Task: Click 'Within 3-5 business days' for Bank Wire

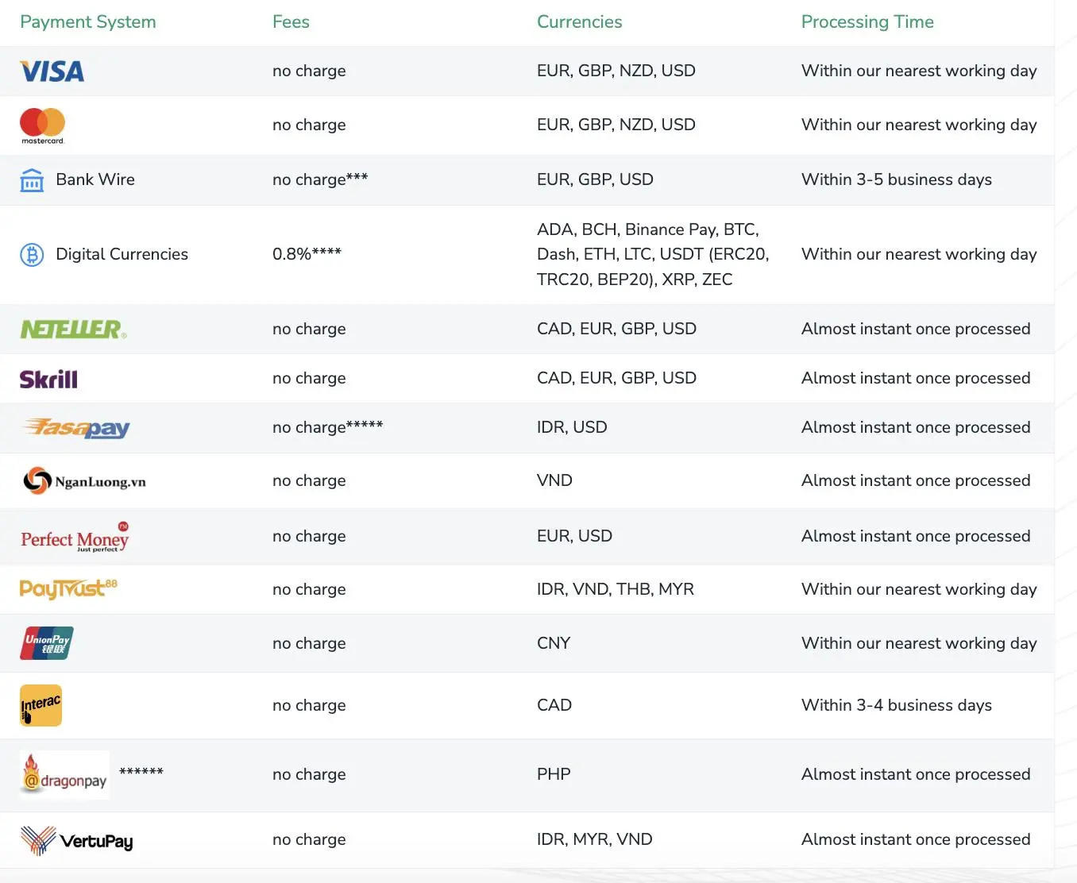Action: [x=897, y=179]
